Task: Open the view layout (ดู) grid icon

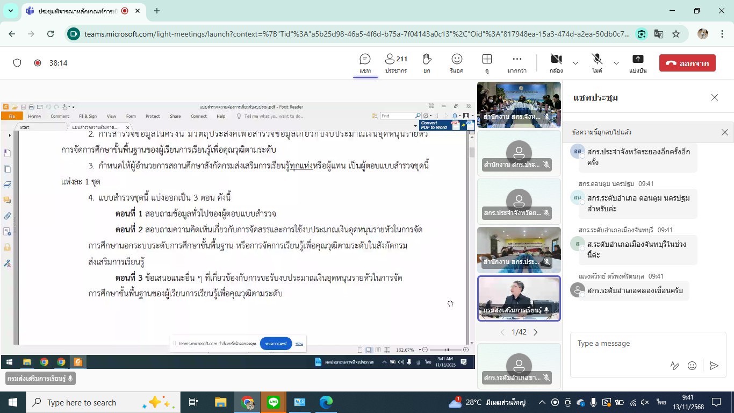Action: [487, 63]
